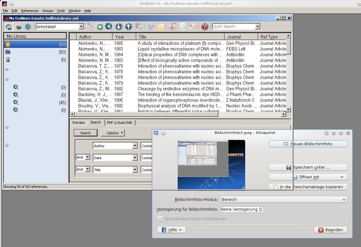
Task: Click the Return to Word Processor toolbar icon
Action: (192, 27)
